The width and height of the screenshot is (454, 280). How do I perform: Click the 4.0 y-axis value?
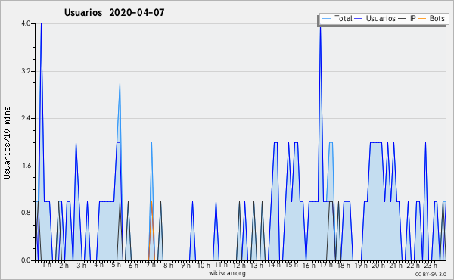click(26, 23)
